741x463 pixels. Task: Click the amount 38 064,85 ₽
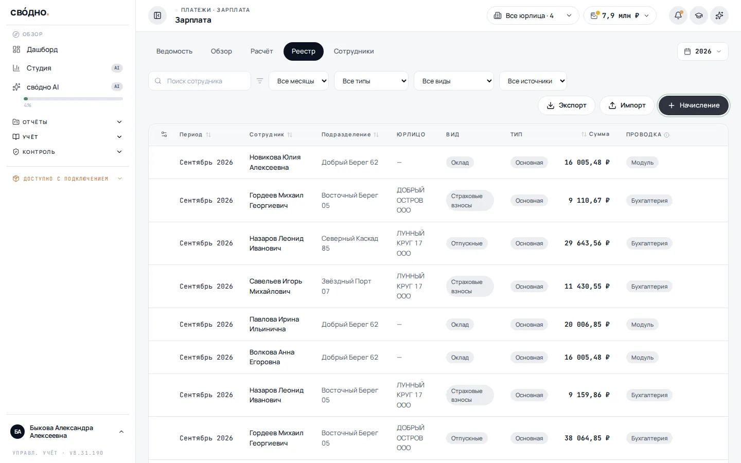(587, 438)
